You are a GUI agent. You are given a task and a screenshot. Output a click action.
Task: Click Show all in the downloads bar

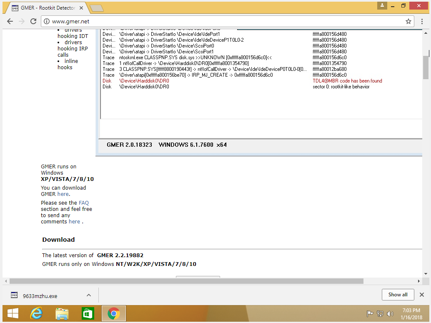coord(398,294)
